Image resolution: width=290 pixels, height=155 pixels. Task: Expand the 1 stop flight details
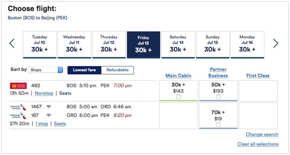tap(42, 124)
